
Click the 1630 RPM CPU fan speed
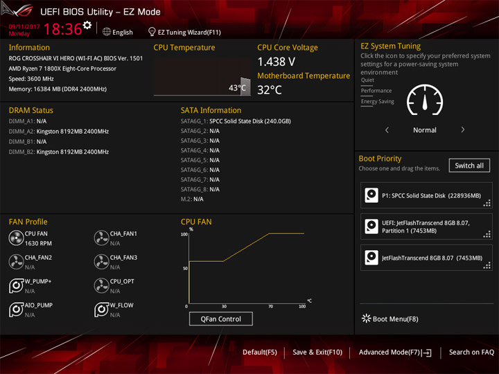pos(38,243)
